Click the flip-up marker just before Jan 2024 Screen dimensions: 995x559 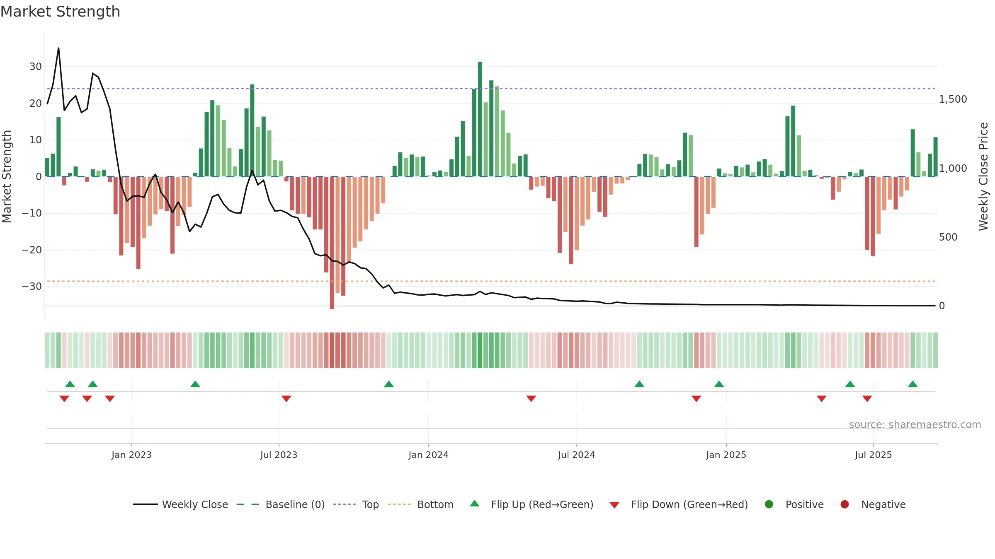[x=389, y=384]
